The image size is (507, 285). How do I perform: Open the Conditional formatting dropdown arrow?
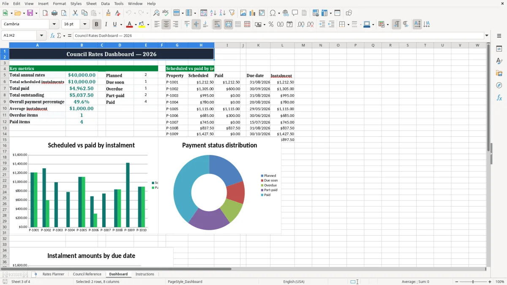[387, 24]
